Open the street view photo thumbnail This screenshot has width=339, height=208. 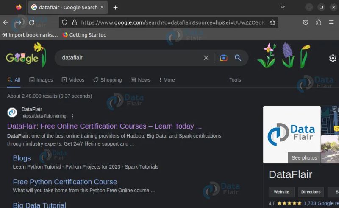point(330,149)
